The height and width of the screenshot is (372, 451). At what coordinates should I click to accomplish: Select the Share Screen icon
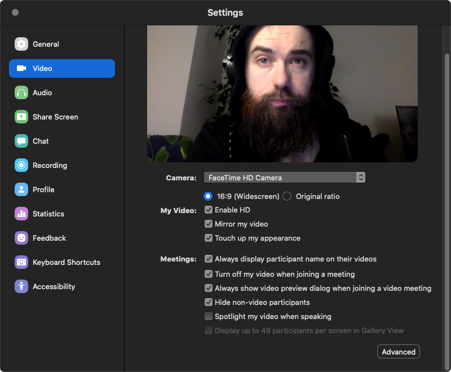click(x=21, y=117)
